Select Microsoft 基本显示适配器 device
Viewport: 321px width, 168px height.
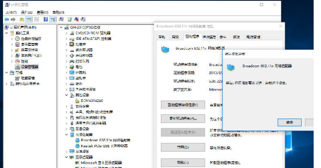101,163
